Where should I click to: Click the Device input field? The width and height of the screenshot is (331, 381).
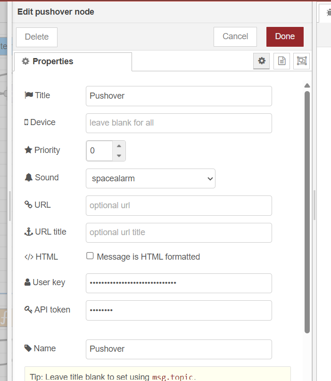(179, 123)
